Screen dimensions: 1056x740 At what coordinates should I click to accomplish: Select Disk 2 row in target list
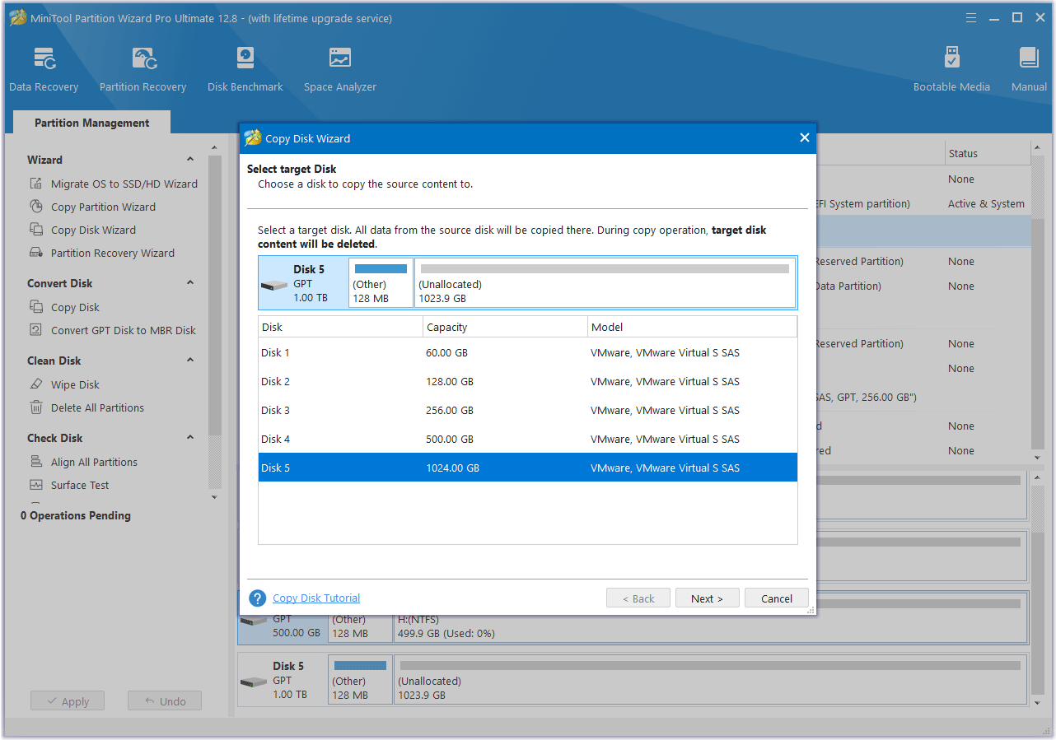point(528,381)
